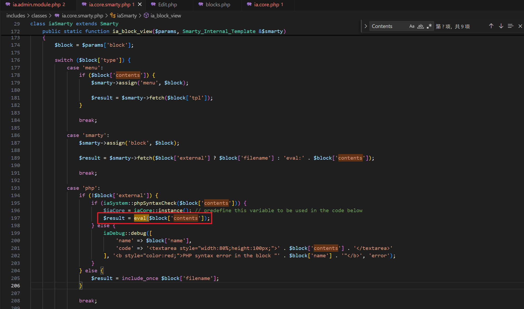The width and height of the screenshot is (524, 309).
Task: Jump to sticky line 172 function ia_block_view
Action: pyautogui.click(x=164, y=31)
